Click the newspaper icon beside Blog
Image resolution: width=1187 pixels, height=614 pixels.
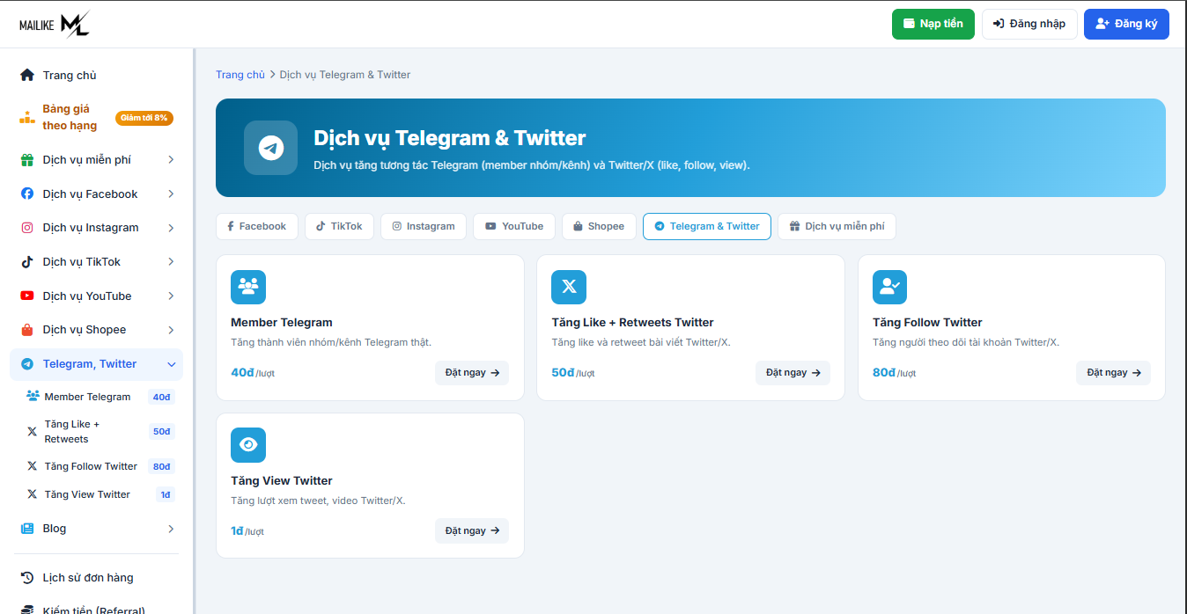click(27, 529)
